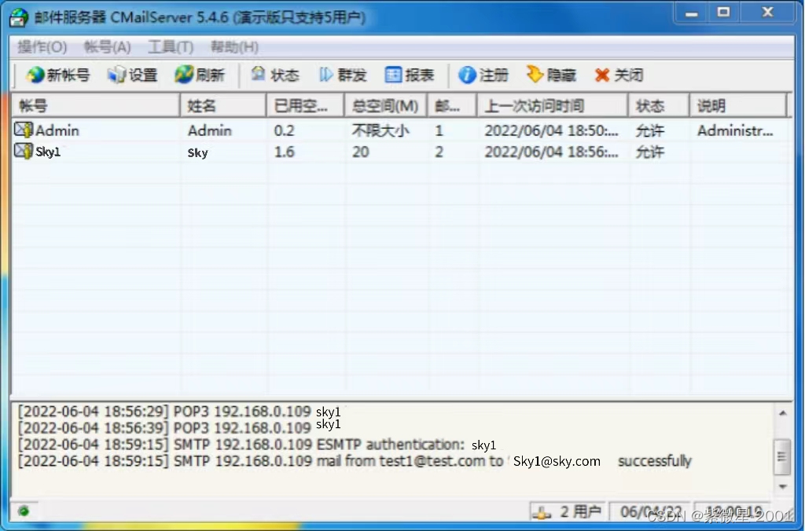
Task: Click the 不限大小 total space cell
Action: pos(380,131)
